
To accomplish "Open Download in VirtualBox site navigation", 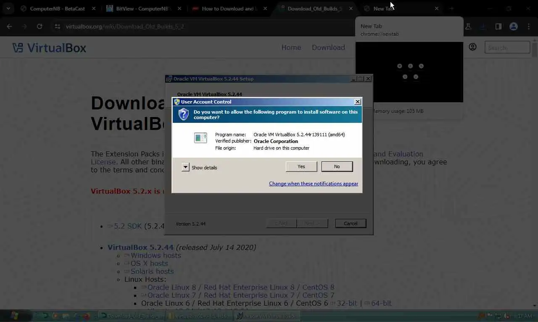I will (x=328, y=47).
